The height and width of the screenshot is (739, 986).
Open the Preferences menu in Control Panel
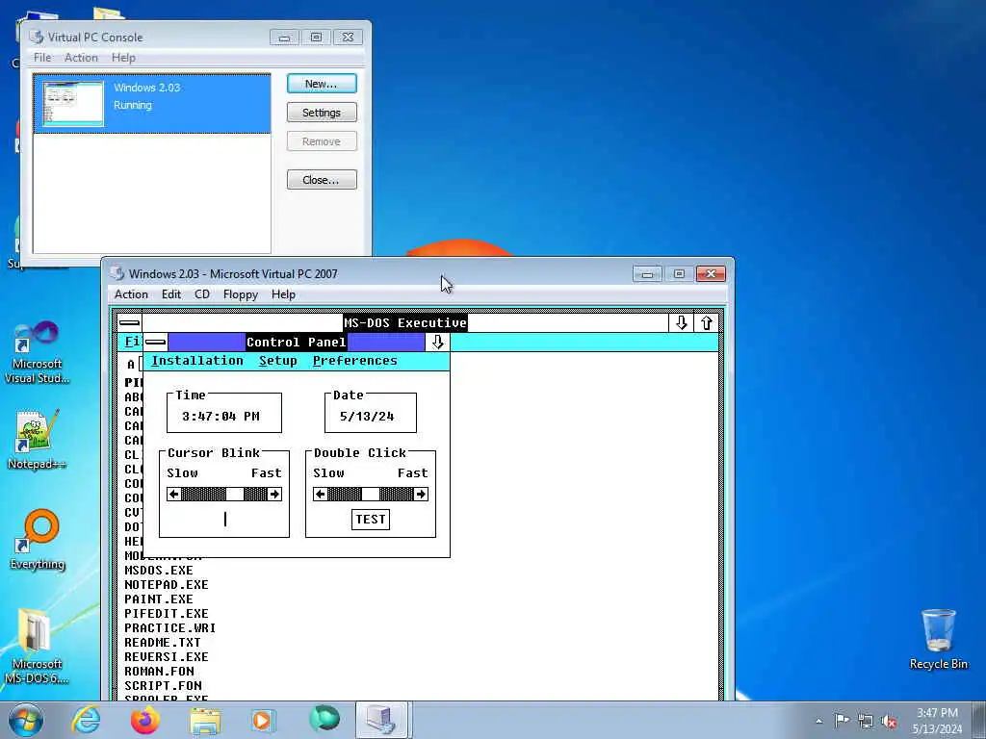[x=354, y=361]
